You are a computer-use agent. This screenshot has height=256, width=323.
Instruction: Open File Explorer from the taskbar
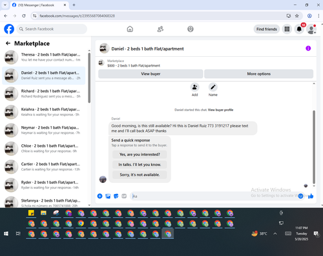[x=43, y=213]
